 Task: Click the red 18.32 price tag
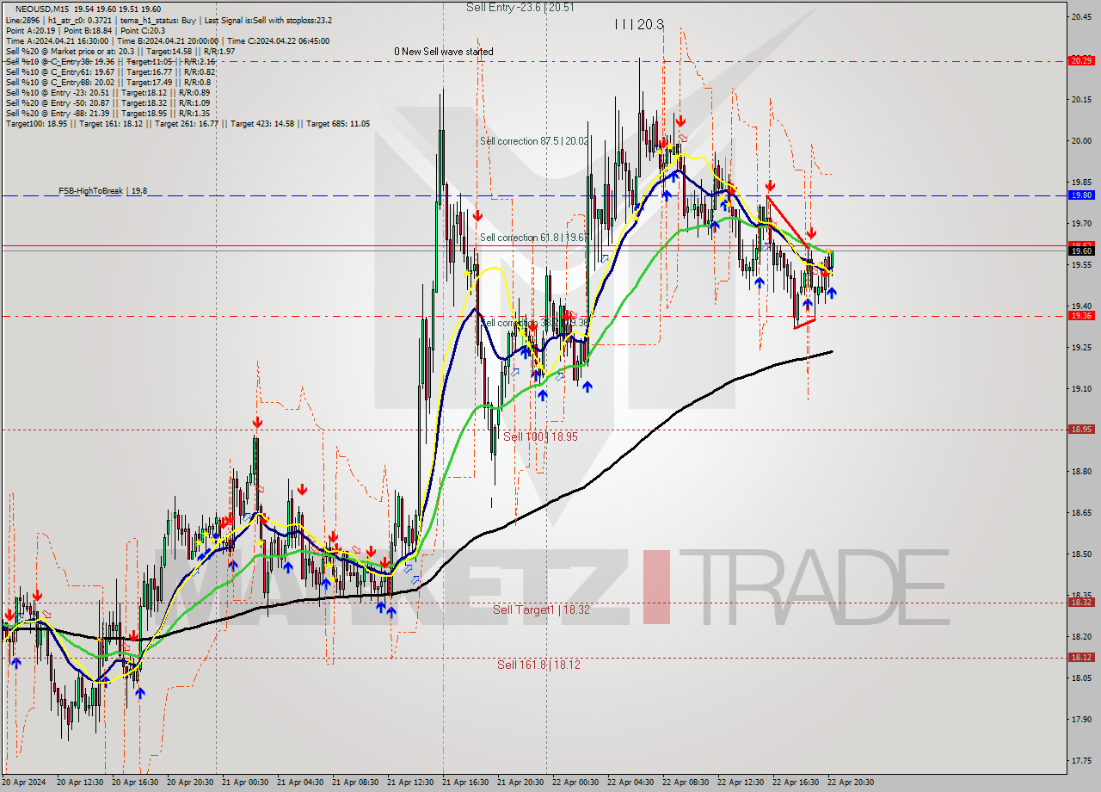click(x=1080, y=602)
